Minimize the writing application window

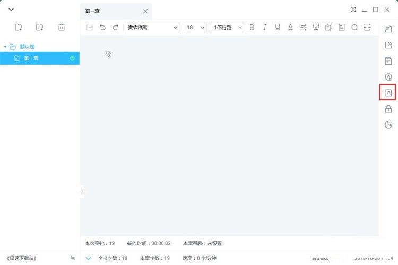365,11
